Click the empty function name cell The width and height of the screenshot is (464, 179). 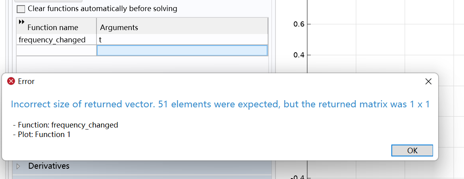pos(56,50)
